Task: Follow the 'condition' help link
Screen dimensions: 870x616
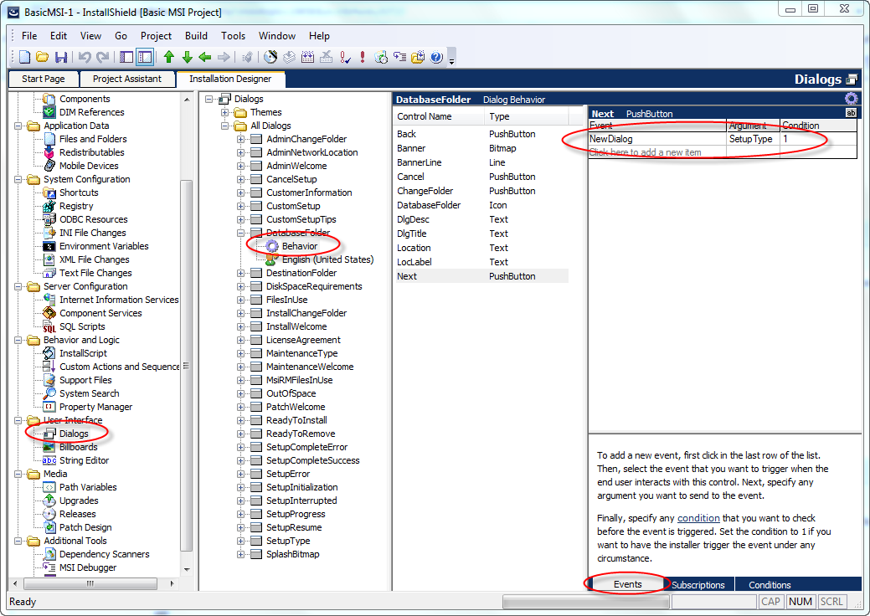Action: tap(698, 519)
